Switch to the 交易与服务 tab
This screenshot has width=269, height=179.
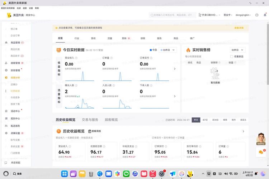[90, 120]
